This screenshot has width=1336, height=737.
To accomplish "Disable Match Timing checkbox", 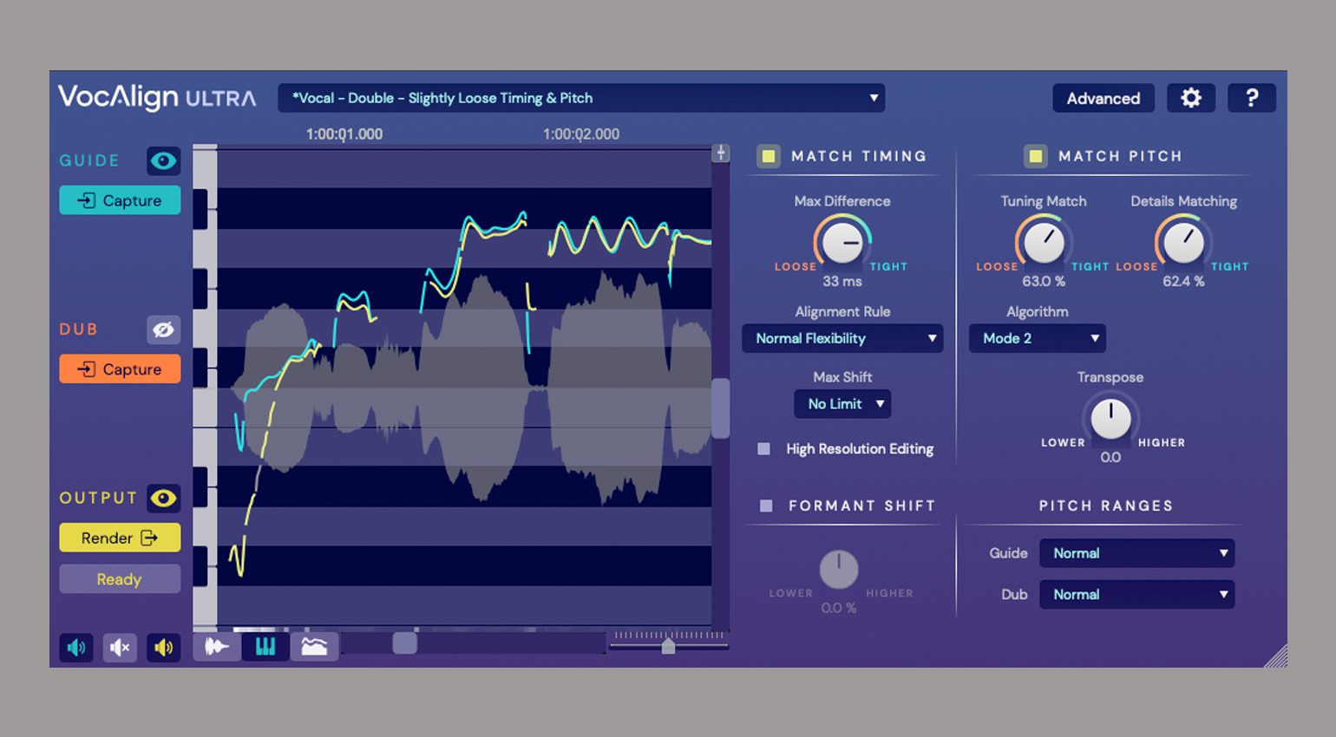I will [x=768, y=156].
